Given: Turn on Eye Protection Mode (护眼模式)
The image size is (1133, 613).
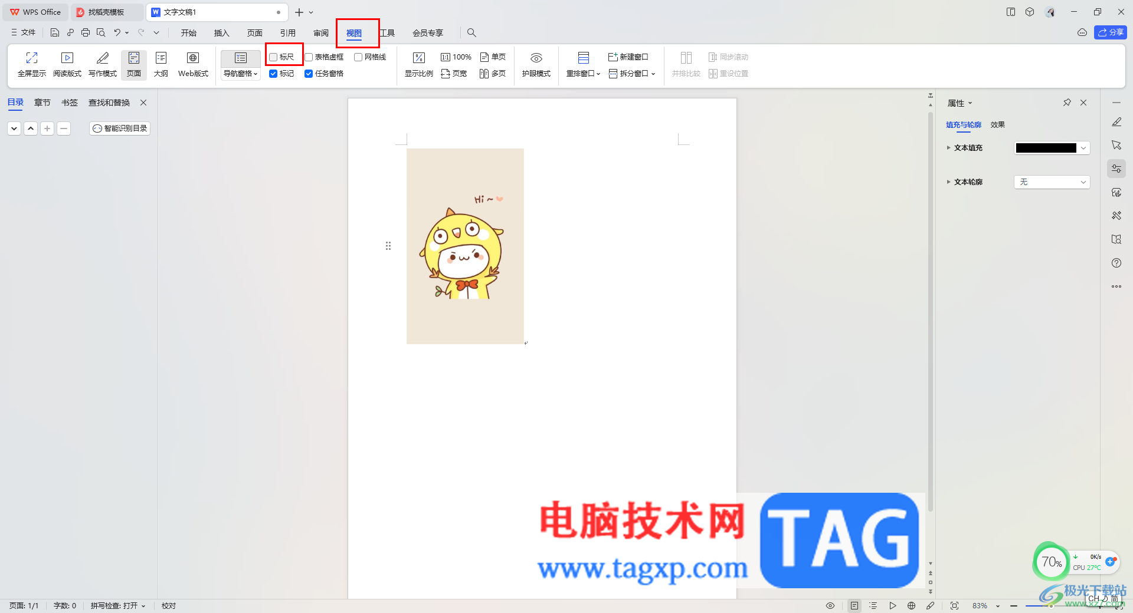Looking at the screenshot, I should tap(536, 64).
